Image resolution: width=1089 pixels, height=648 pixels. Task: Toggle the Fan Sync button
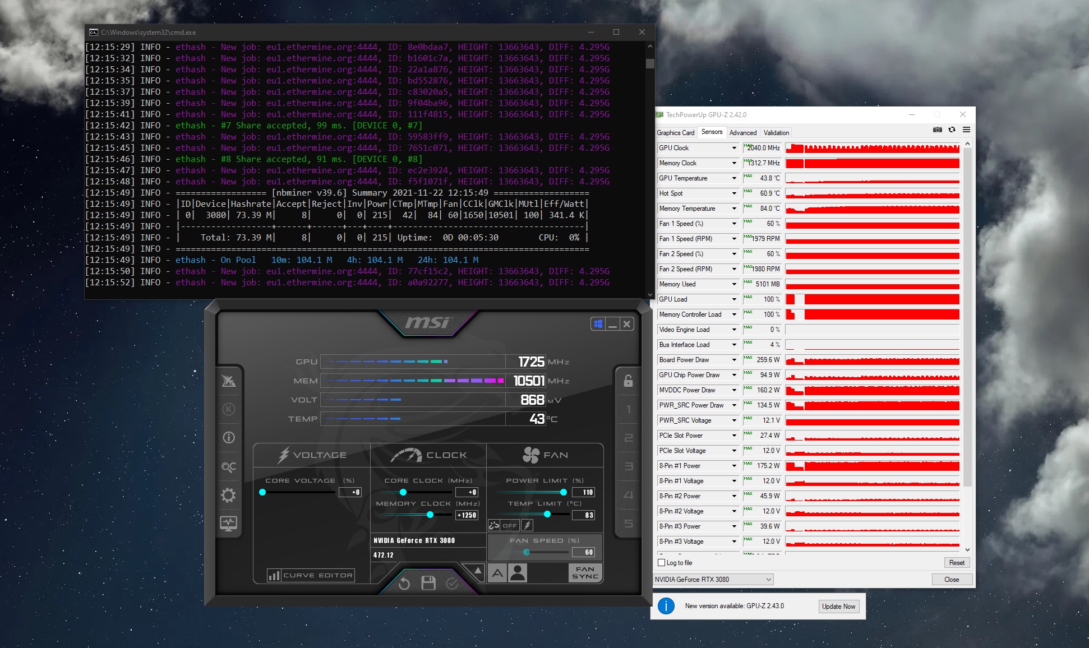tap(585, 573)
